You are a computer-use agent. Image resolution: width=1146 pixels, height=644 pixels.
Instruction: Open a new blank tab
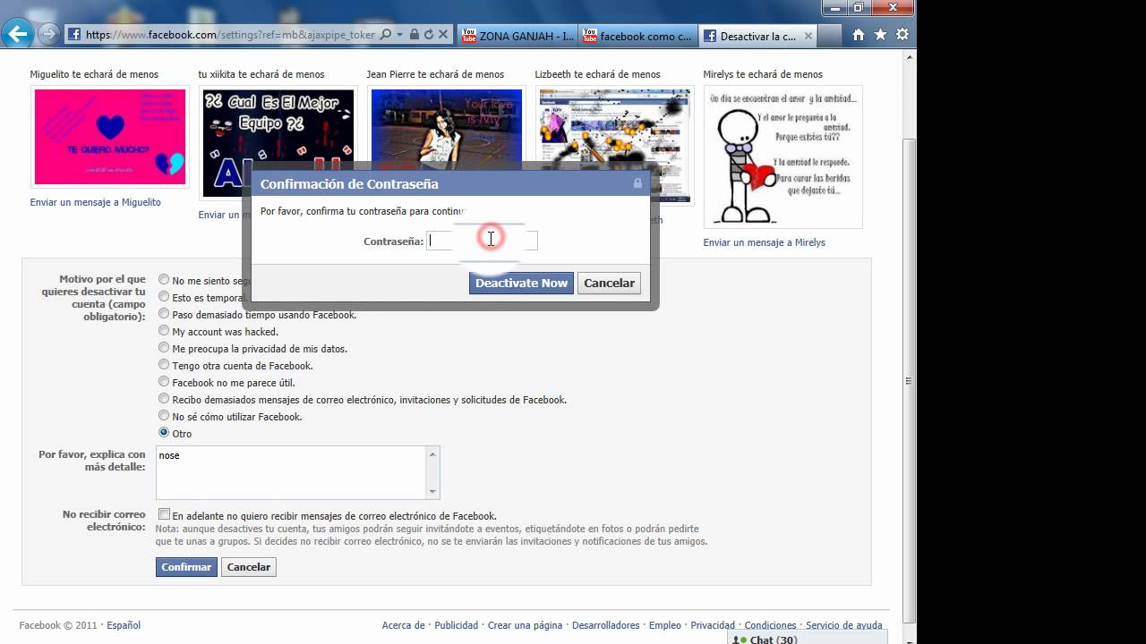(831, 36)
